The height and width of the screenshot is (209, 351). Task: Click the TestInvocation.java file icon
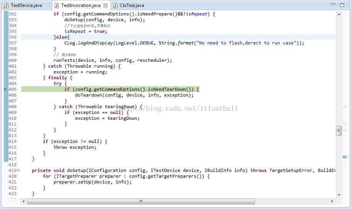point(57,5)
